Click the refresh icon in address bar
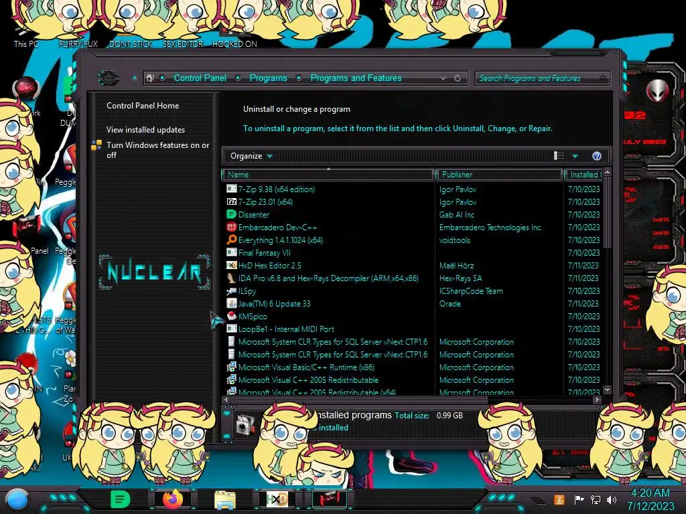The width and height of the screenshot is (686, 514). pos(458,78)
